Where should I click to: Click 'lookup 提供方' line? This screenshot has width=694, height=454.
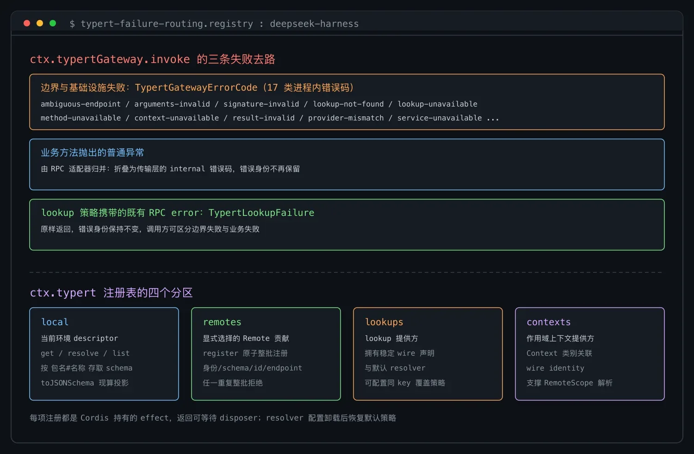coord(391,339)
